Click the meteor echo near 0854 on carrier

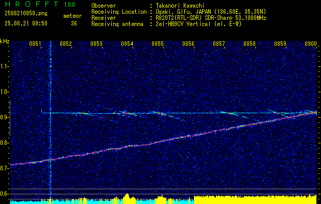coord(128,113)
